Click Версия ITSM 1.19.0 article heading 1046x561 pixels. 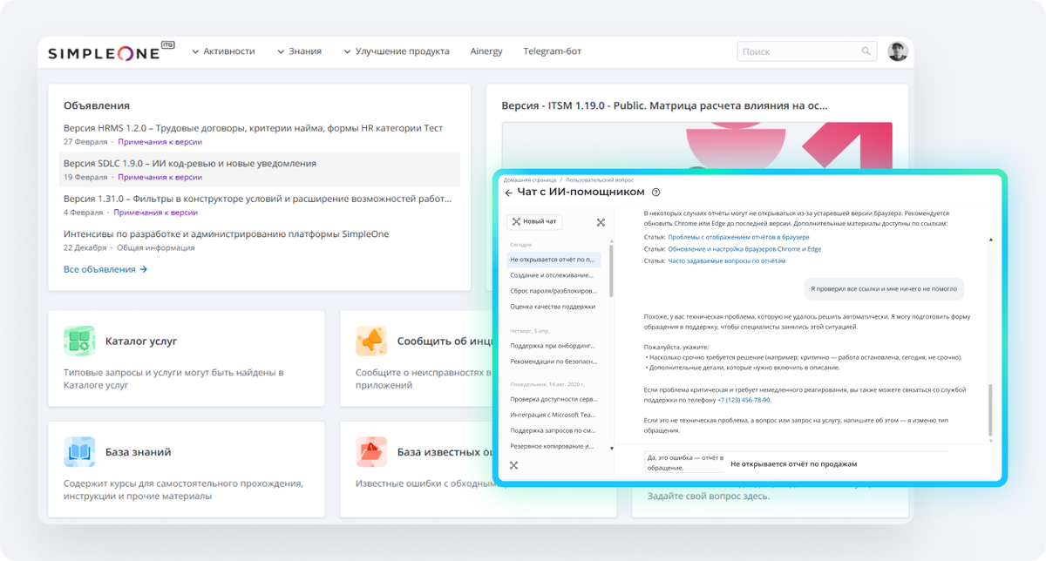pyautogui.click(x=665, y=105)
